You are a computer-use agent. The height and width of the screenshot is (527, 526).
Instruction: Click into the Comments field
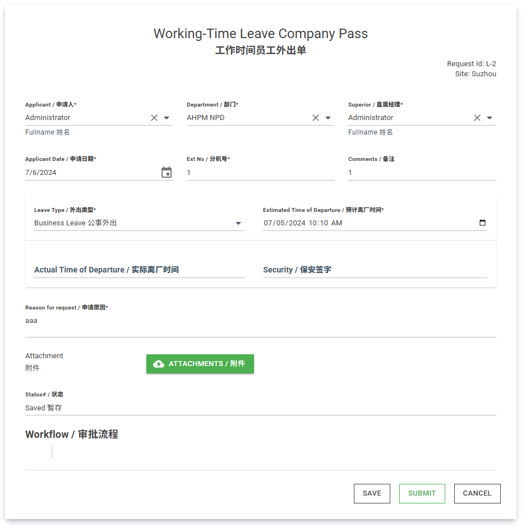pos(422,173)
